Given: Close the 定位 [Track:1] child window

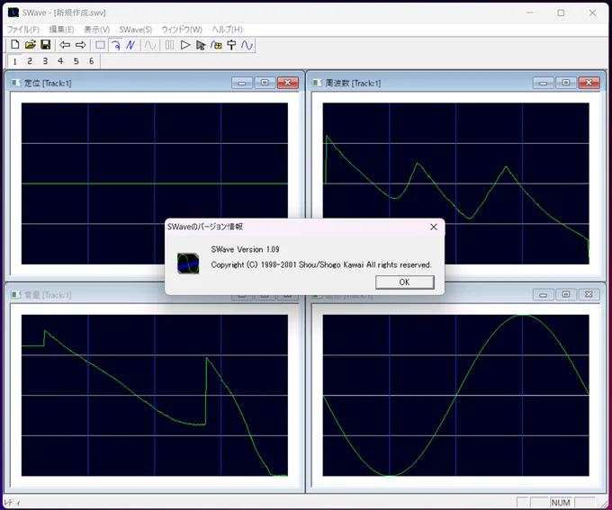Looking at the screenshot, I should click(288, 83).
